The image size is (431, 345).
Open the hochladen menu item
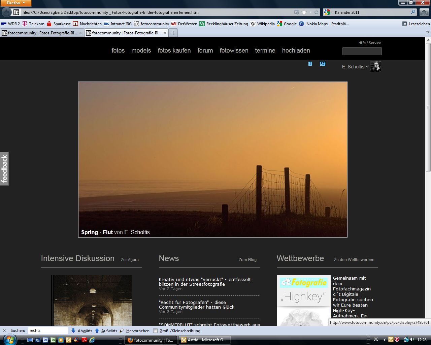click(296, 51)
